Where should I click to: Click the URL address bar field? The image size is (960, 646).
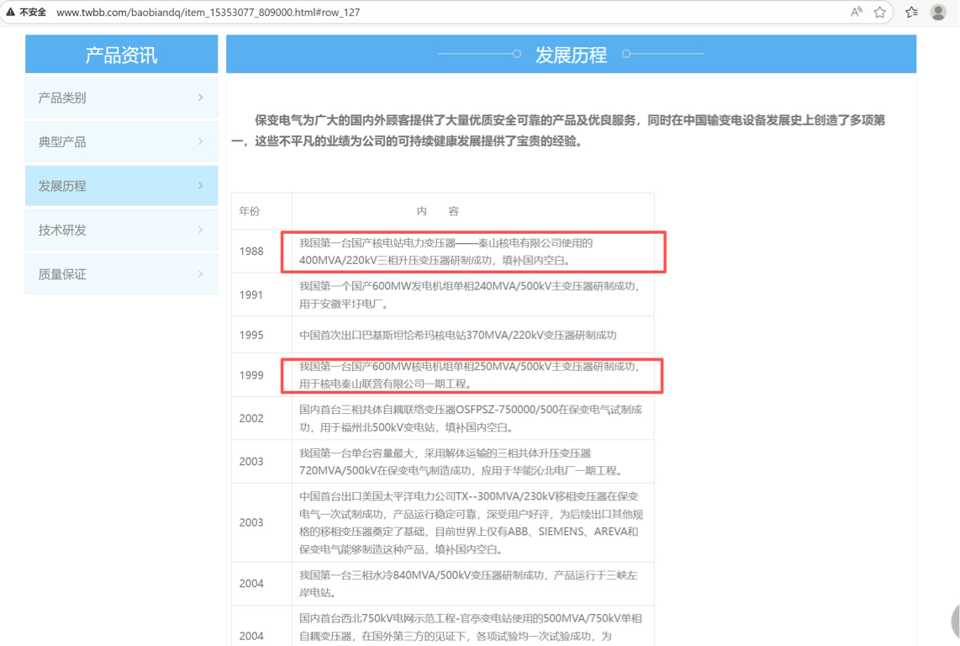pos(447,13)
